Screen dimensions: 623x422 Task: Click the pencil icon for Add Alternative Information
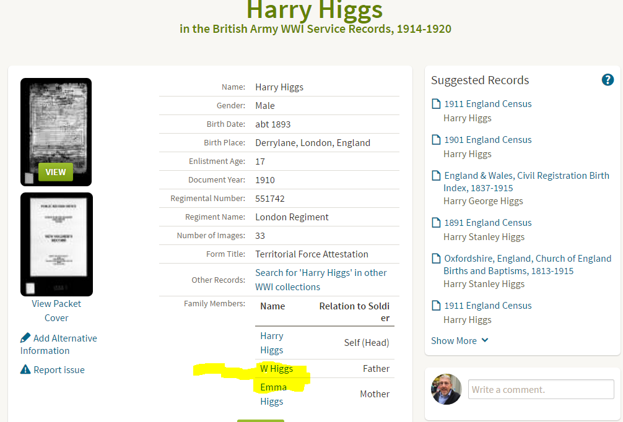25,338
